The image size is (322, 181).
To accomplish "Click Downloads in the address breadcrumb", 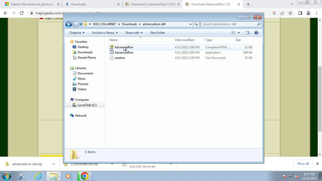I will pos(129,24).
